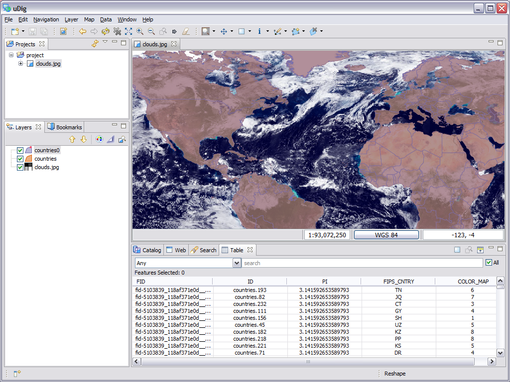
Task: Move layer down with the down arrow
Action: 84,139
